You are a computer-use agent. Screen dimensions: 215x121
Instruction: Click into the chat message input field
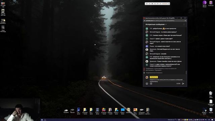(167, 80)
